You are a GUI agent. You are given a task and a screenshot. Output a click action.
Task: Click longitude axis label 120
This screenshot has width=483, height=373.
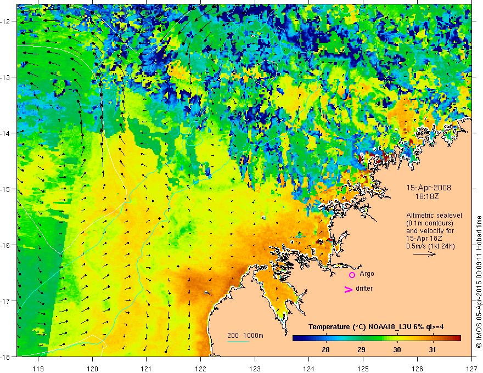[92, 368]
